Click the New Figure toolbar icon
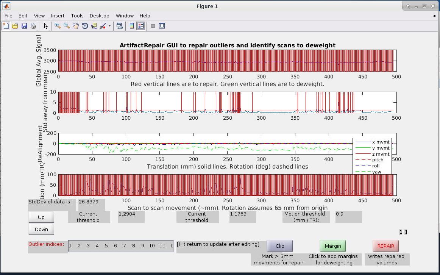Screen dimensions: 440x275 (6, 26)
